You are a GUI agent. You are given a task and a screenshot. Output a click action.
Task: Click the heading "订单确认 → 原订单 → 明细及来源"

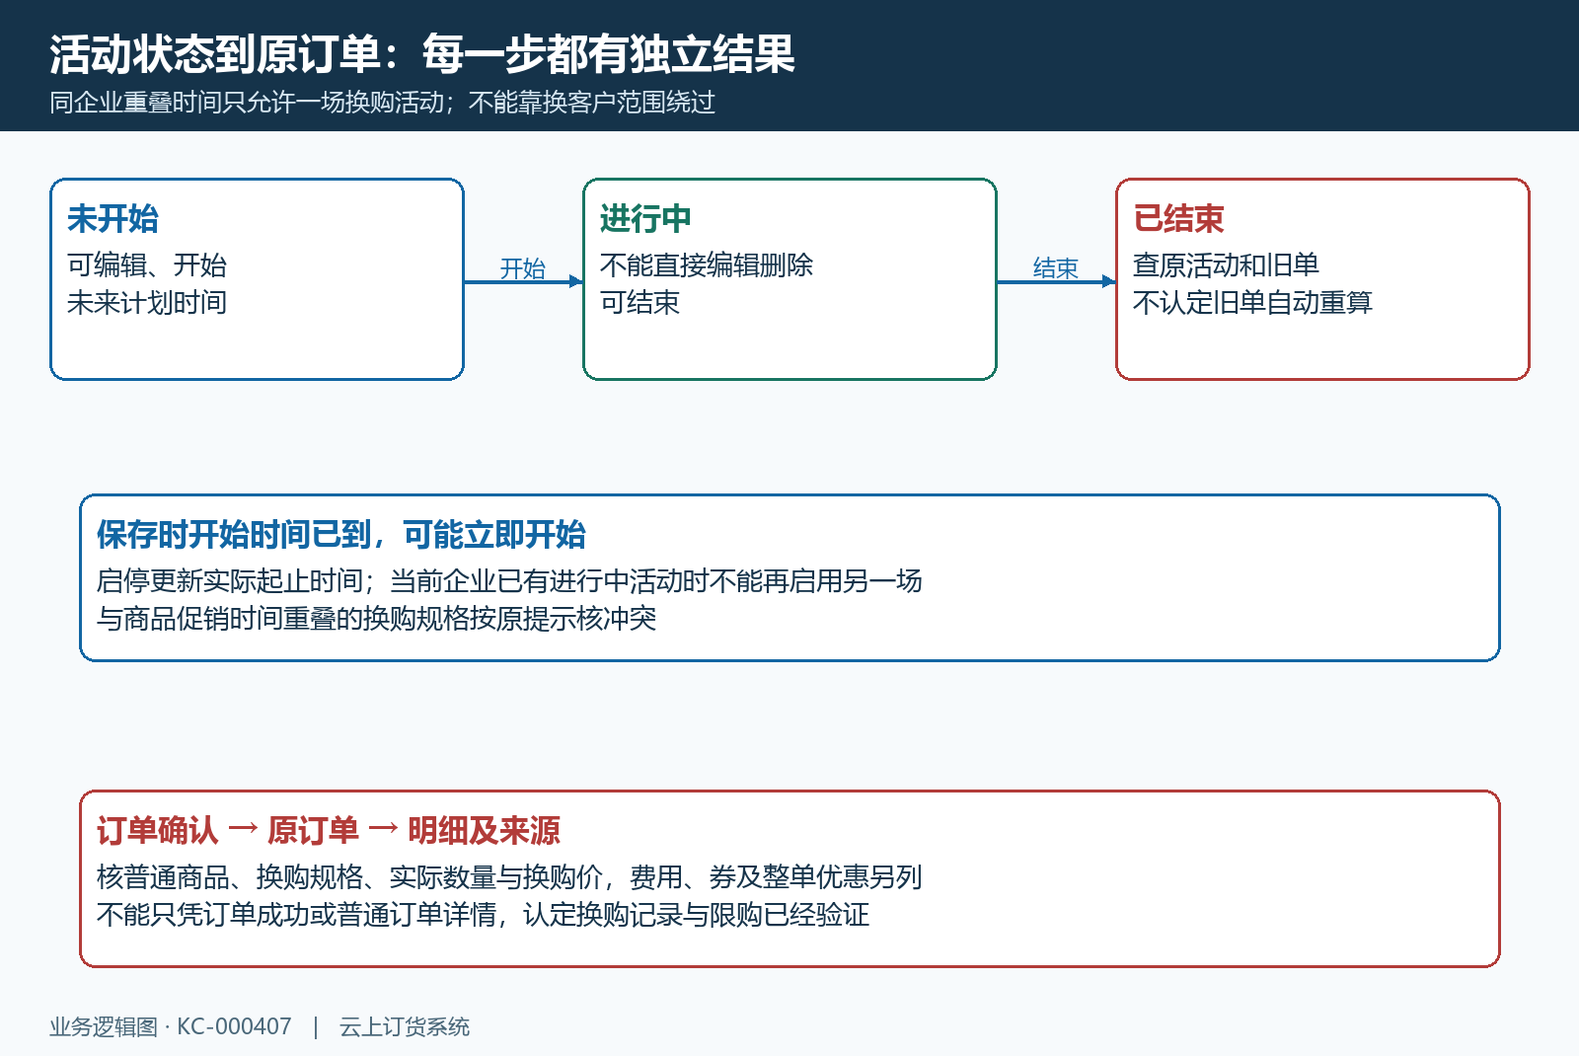coord(329,830)
